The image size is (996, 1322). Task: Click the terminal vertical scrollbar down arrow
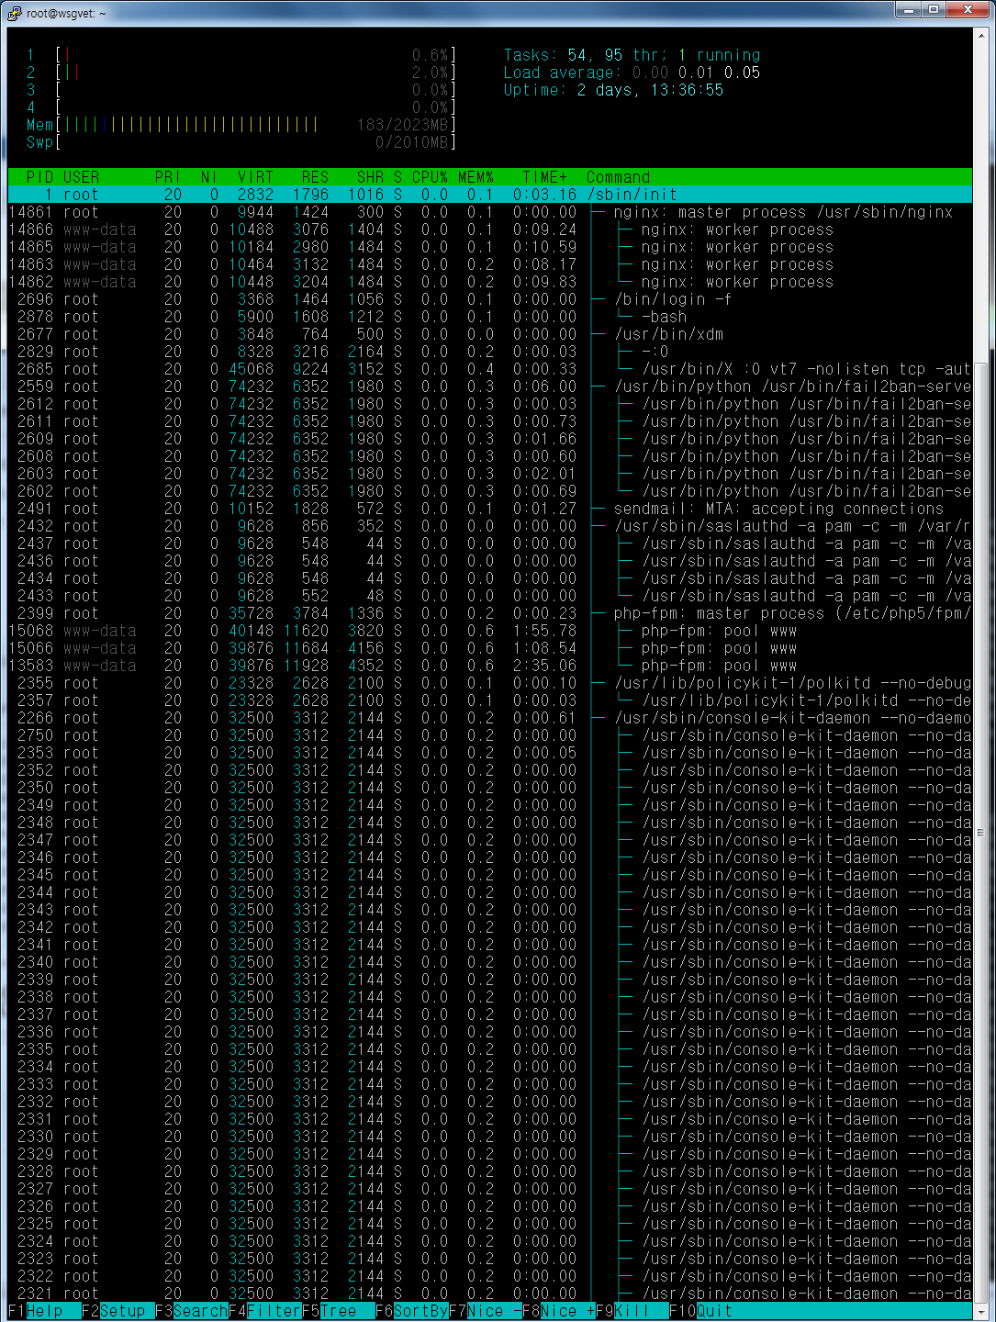click(980, 1310)
